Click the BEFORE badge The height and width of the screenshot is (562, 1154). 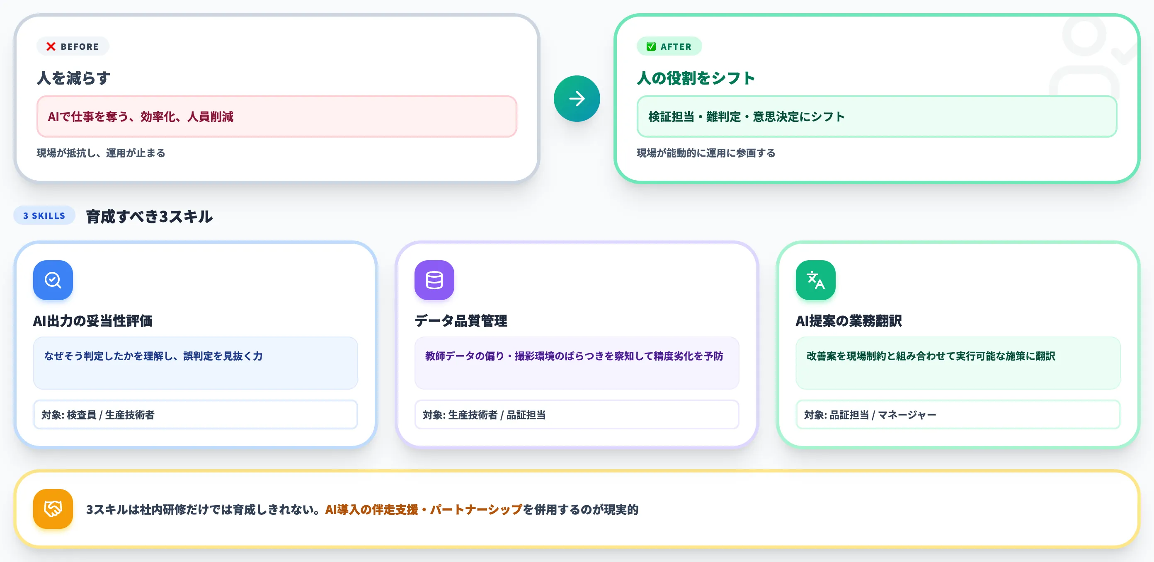tap(73, 46)
